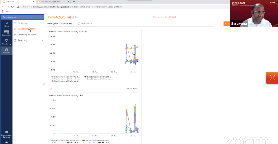Image resolution: width=278 pixels, height=144 pixels.
Task: Reload the browser page
Action: 13,7
